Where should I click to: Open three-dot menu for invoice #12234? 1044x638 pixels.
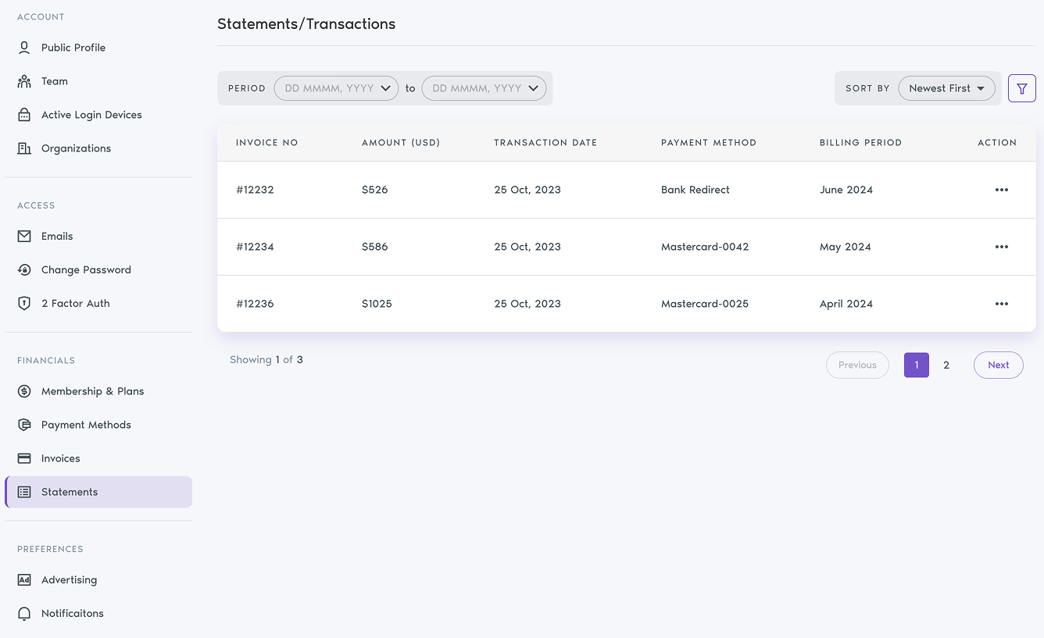point(1001,247)
